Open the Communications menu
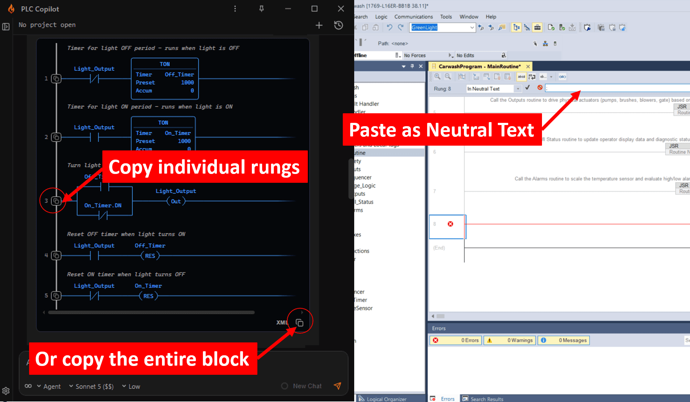 click(413, 17)
